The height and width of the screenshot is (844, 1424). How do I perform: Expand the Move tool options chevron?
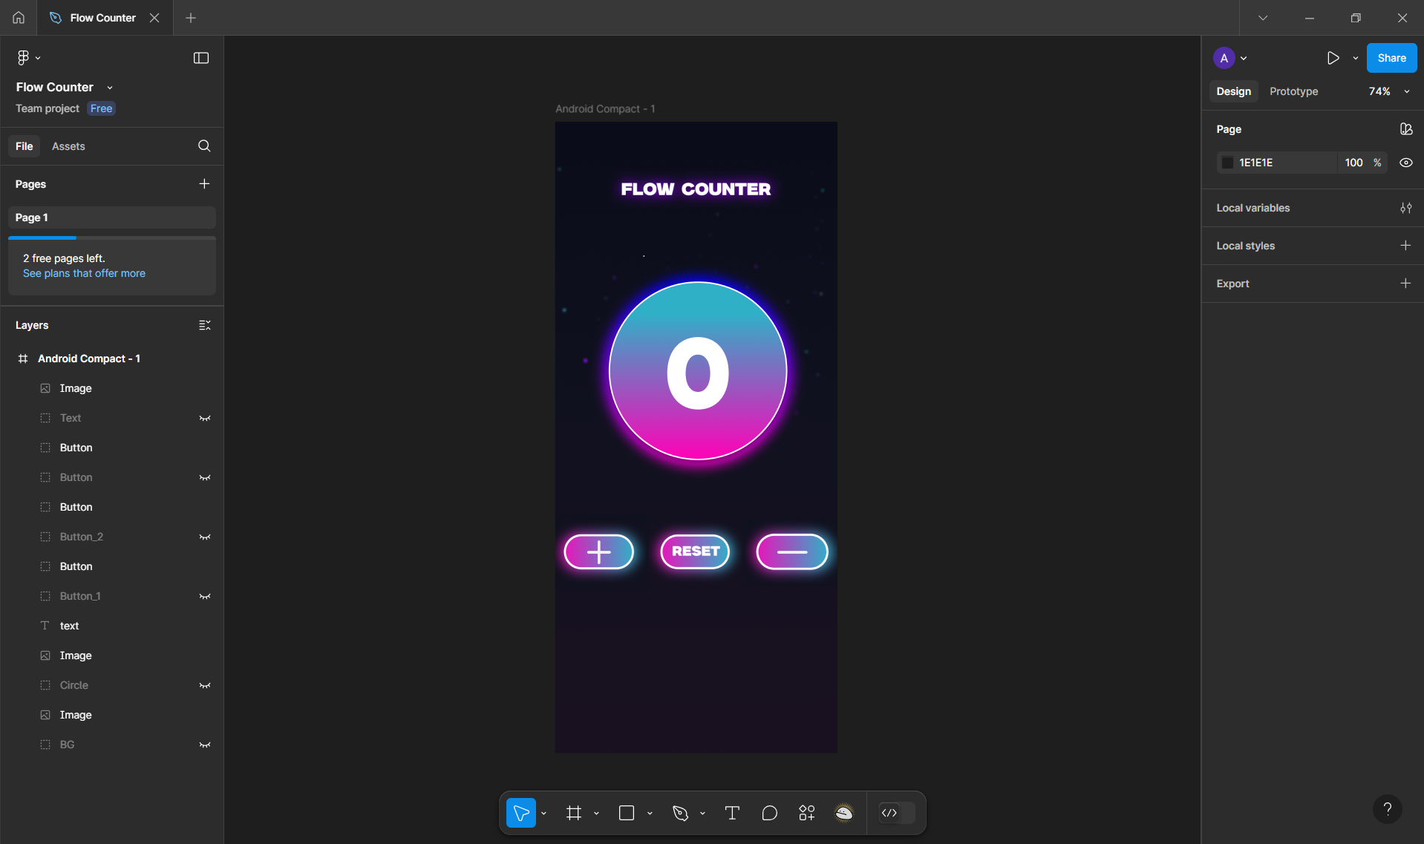(x=543, y=814)
